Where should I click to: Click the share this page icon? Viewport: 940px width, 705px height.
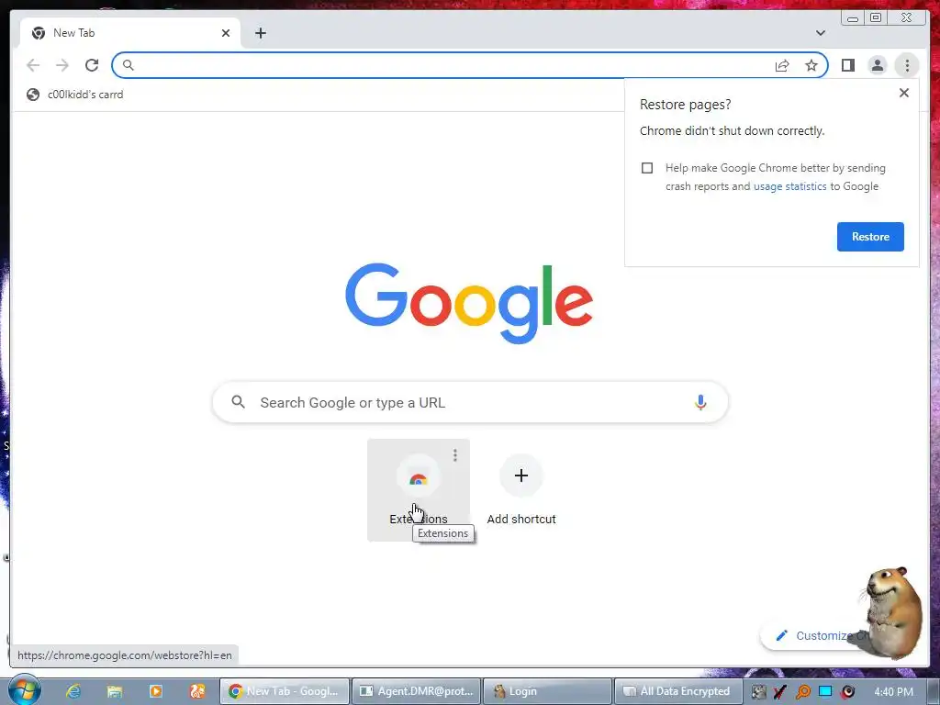[x=782, y=65]
